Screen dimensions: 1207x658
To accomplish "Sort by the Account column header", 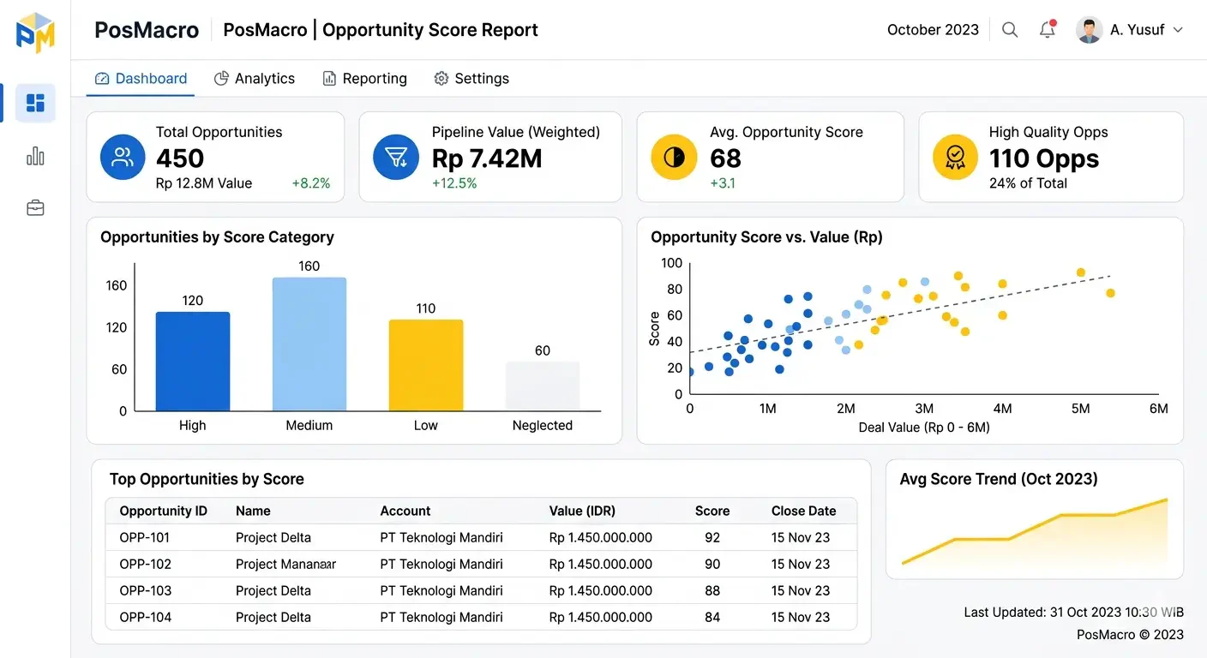I will click(405, 511).
